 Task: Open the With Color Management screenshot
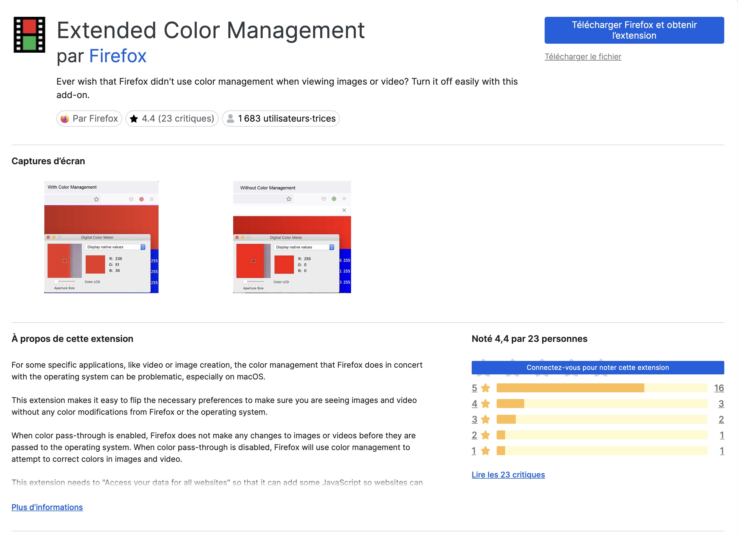pos(101,237)
